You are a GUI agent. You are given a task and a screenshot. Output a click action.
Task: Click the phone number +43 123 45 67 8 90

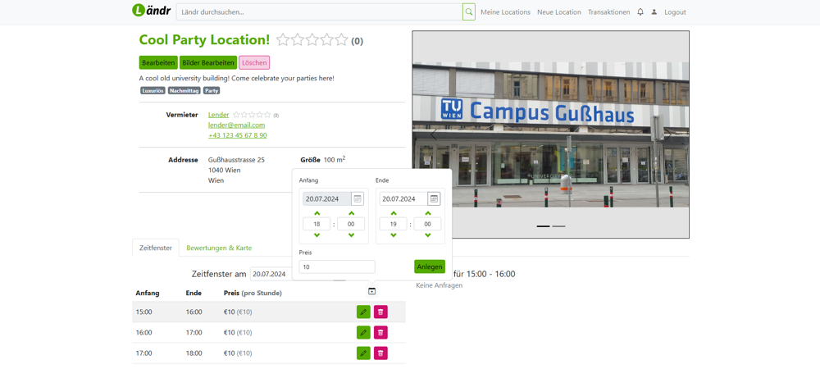(x=238, y=135)
